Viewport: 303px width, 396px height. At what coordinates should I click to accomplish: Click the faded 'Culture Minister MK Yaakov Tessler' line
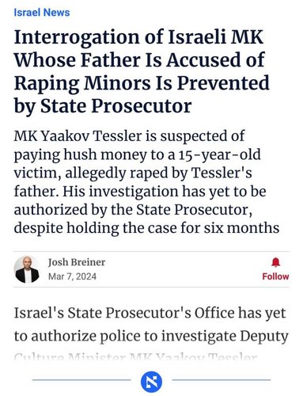135,357
